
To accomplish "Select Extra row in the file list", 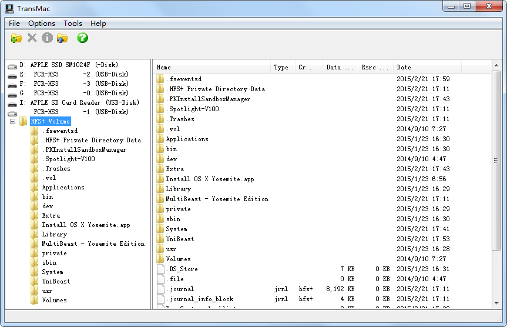I will [174, 169].
